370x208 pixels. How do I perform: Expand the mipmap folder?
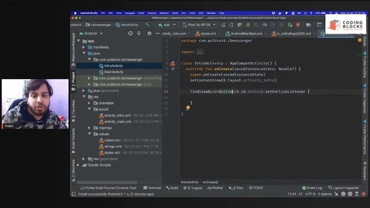coord(89,128)
